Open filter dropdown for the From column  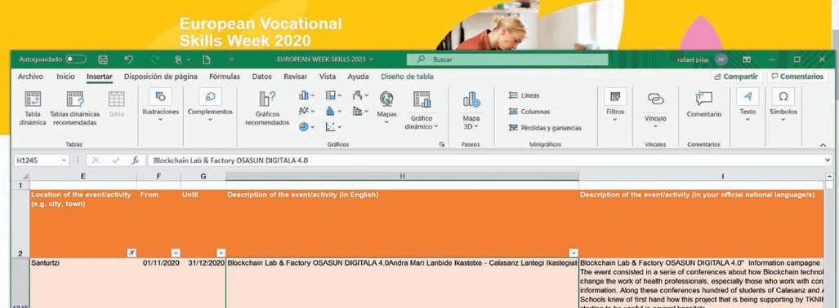176,253
